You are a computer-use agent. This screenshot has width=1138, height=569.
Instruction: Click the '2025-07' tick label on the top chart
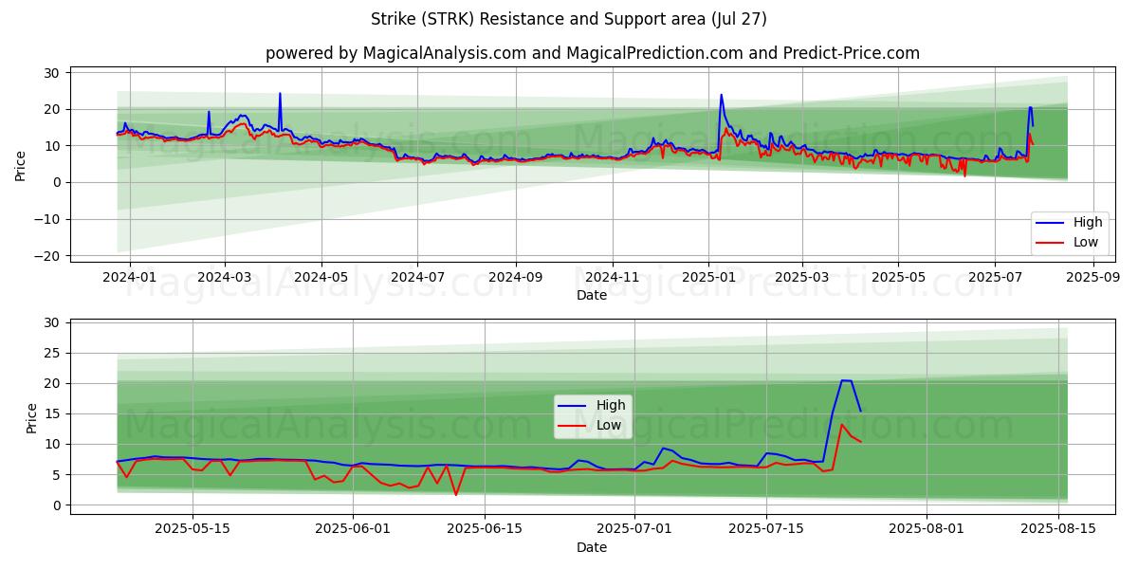point(995,278)
